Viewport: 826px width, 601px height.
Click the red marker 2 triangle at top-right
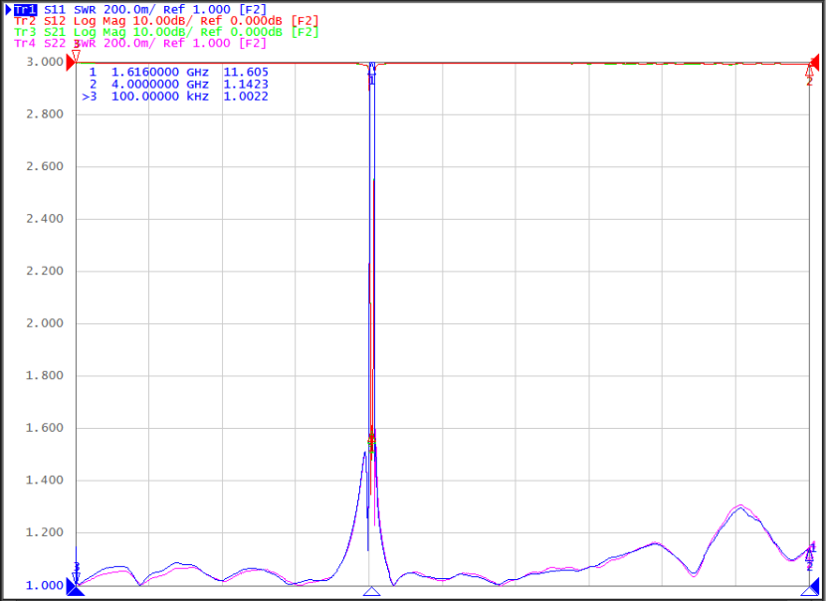(x=810, y=71)
